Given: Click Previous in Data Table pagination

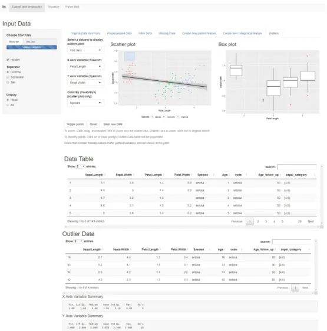Looking at the screenshot, I should tap(237, 221).
